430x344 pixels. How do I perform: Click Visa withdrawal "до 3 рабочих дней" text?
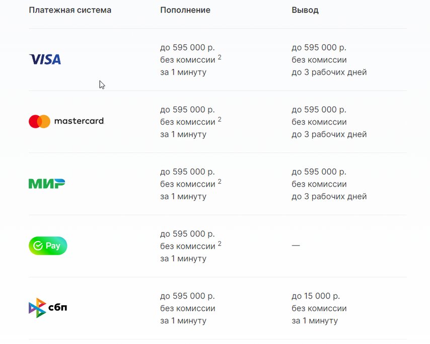pos(329,72)
